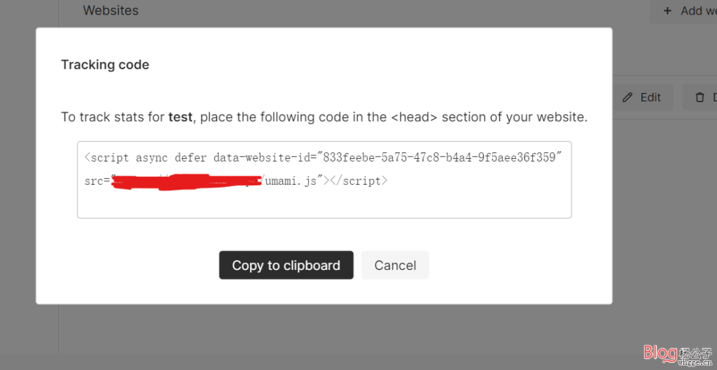Click the Chinese characters in the watermark
This screenshot has height=370, width=717.
(696, 353)
